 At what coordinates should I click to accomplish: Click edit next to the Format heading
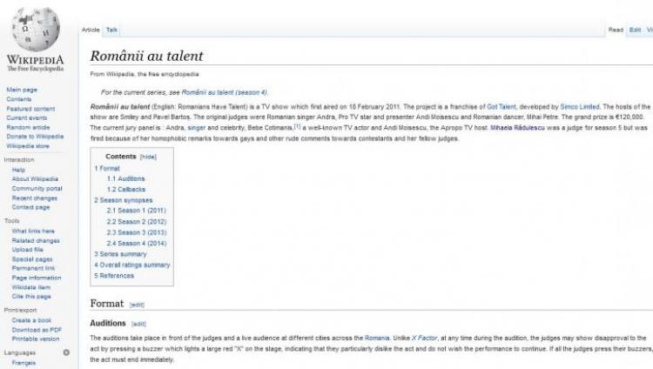coord(137,305)
